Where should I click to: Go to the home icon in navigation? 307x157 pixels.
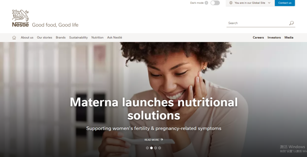[x=14, y=37]
